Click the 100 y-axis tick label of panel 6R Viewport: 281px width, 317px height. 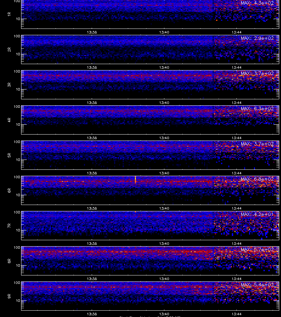tap(17, 177)
